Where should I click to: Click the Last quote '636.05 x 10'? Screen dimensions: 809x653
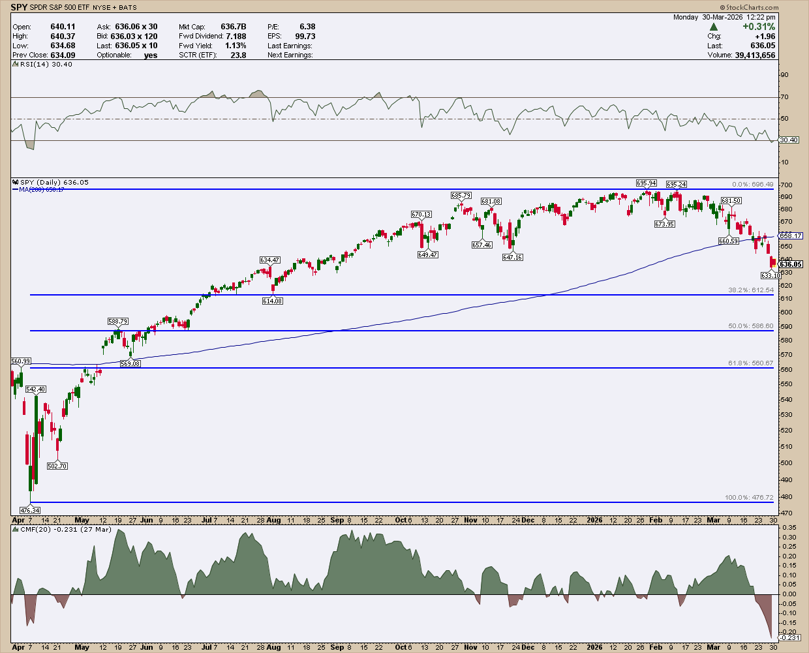(136, 46)
